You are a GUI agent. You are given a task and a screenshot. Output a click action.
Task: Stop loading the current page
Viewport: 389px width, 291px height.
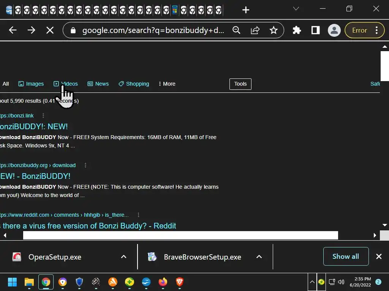pos(50,30)
